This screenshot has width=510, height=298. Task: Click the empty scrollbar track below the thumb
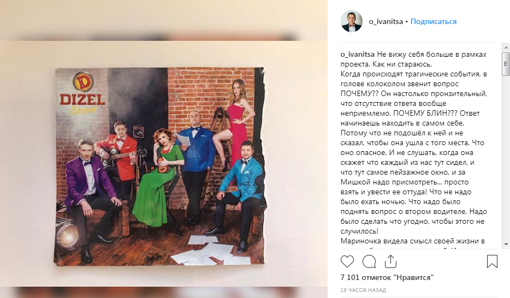click(506, 158)
